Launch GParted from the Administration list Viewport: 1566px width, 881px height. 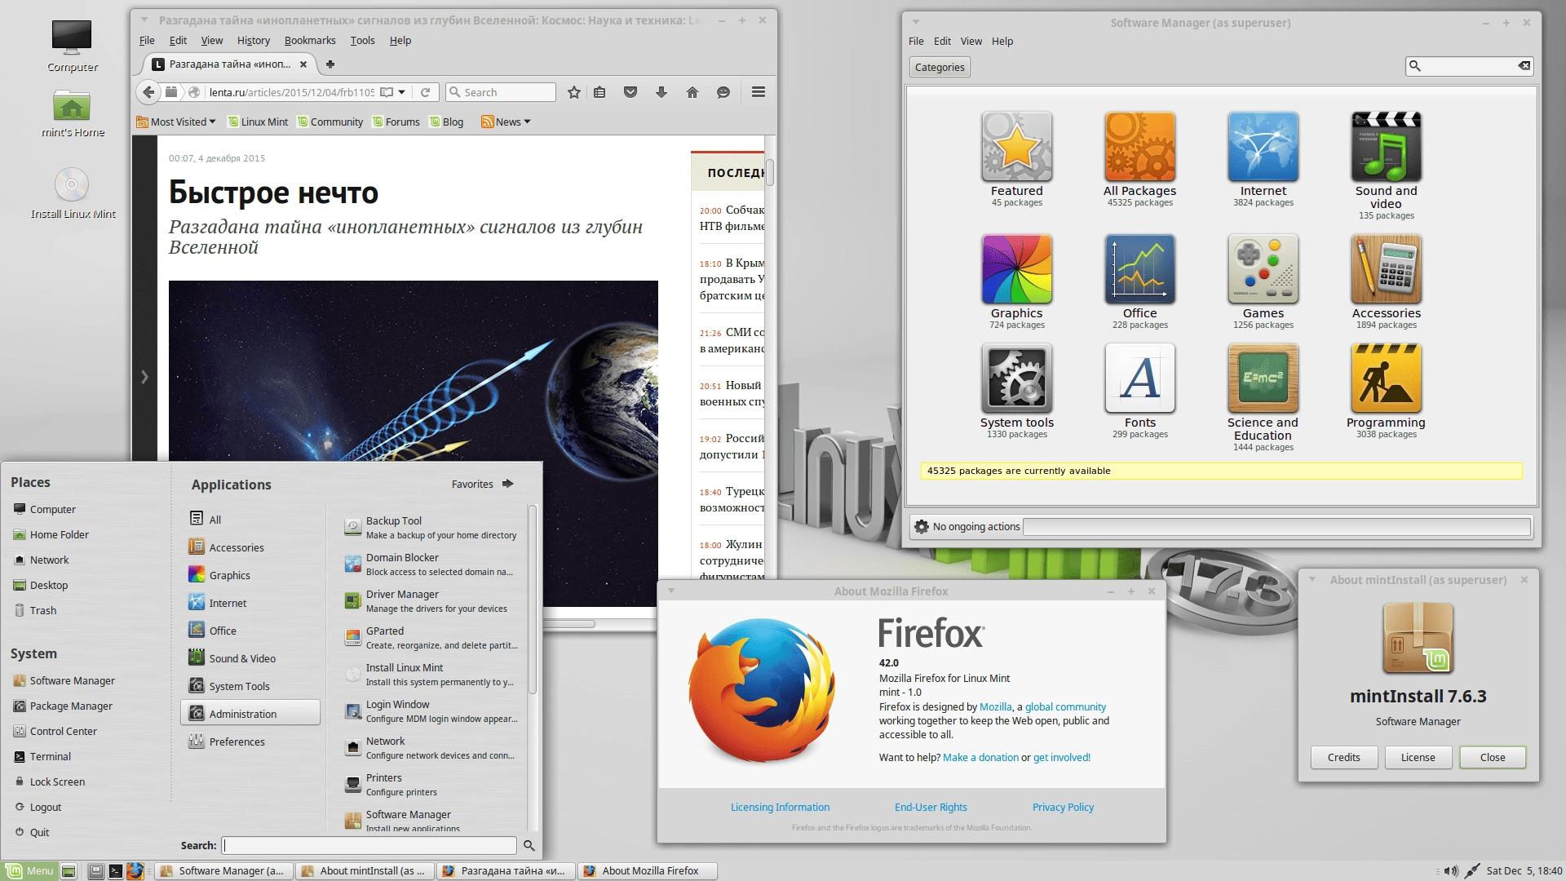431,637
